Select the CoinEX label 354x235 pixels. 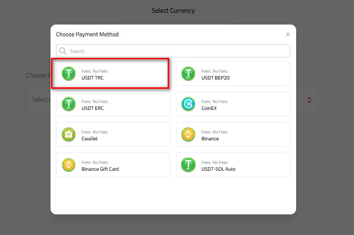pos(209,108)
